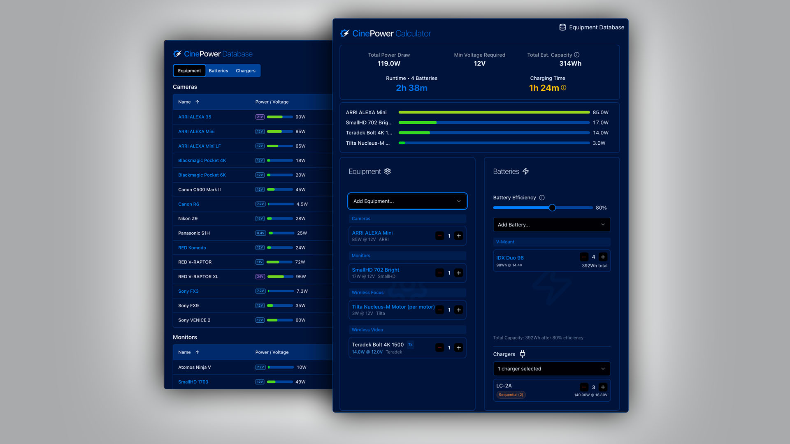The width and height of the screenshot is (790, 444).
Task: Open Sony FX3 database entry
Action: [188, 291]
